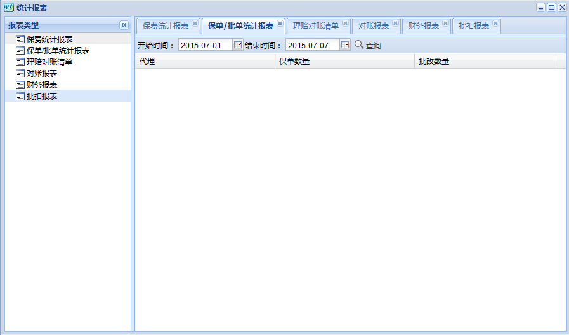Viewport: 569px width, 335px height.
Task: Close the 对账报表 tab
Action: click(x=395, y=23)
